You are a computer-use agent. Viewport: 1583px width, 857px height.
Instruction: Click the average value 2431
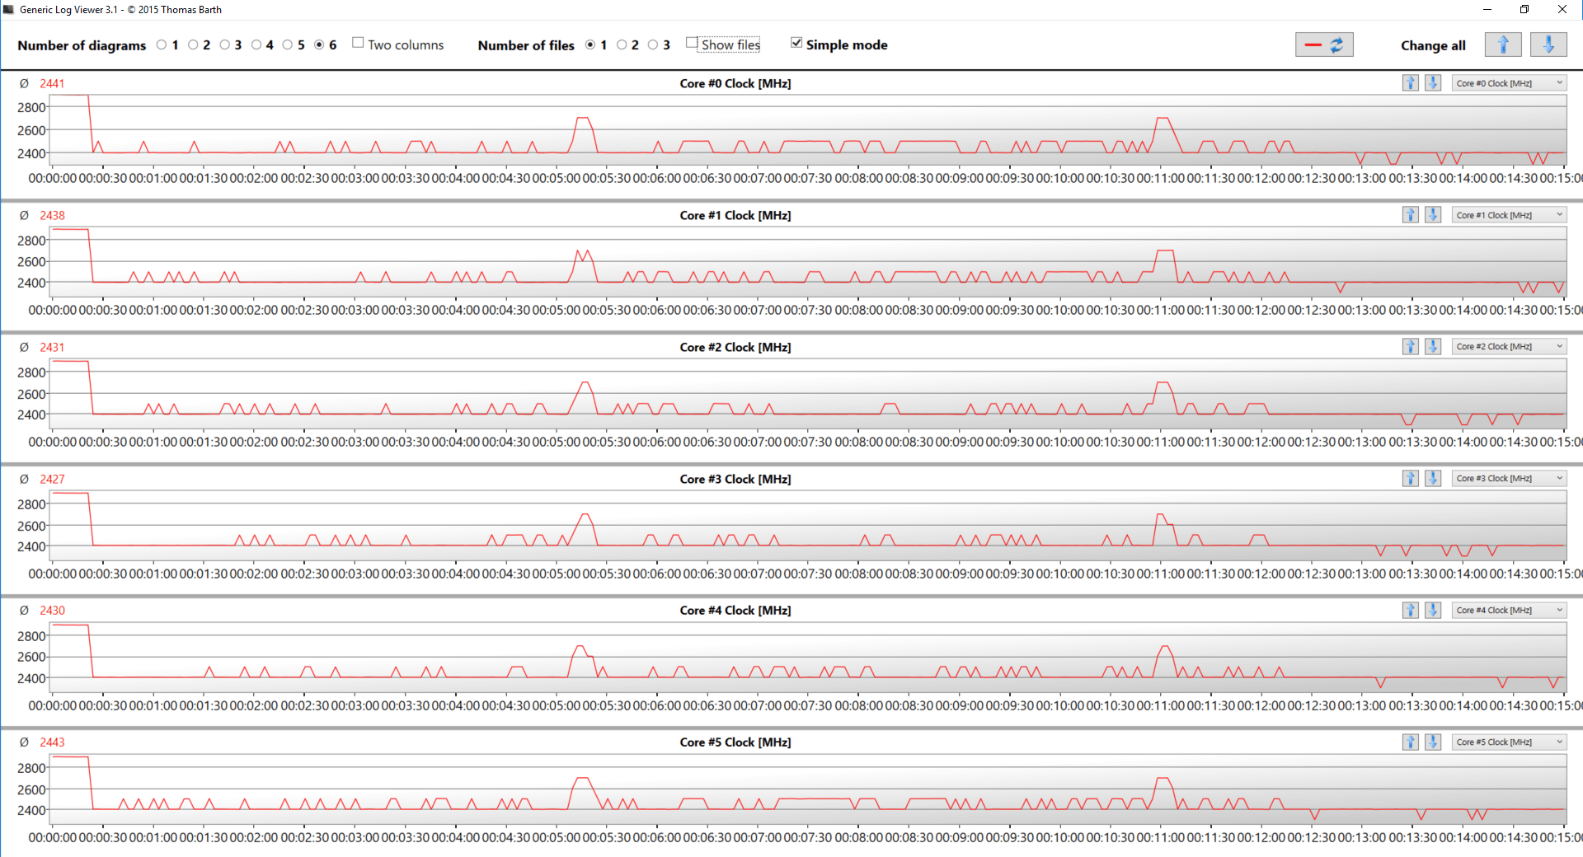(52, 347)
